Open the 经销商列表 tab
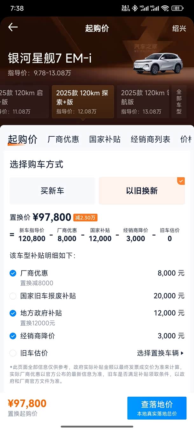Image resolution: width=194 pixels, height=431 pixels. point(150,139)
